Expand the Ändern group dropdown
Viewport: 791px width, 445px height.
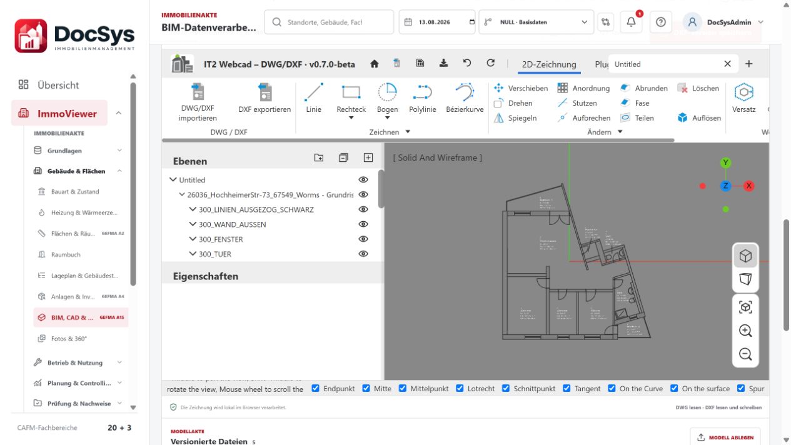(x=620, y=132)
